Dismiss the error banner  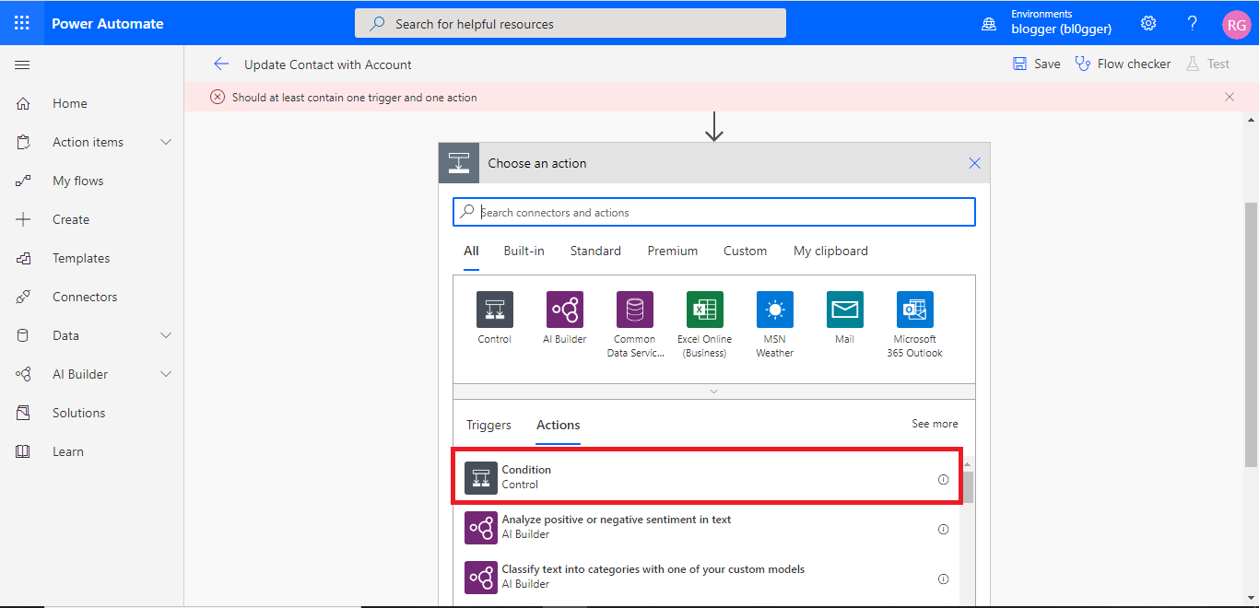(1230, 97)
